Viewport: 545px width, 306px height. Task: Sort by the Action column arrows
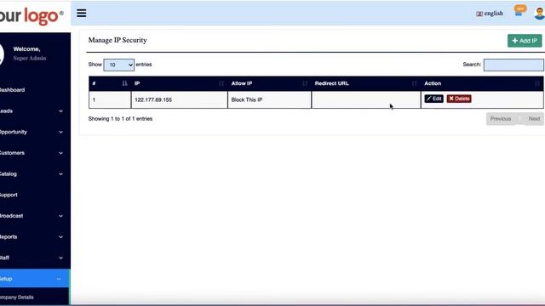click(x=537, y=83)
